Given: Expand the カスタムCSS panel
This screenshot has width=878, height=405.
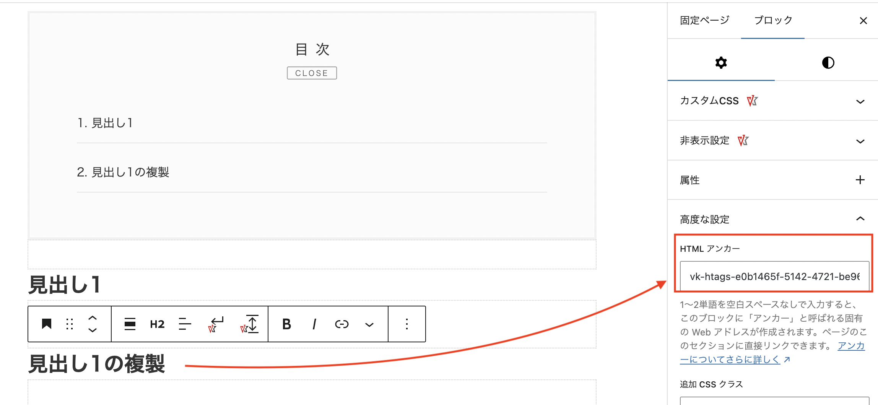Looking at the screenshot, I should [x=772, y=101].
